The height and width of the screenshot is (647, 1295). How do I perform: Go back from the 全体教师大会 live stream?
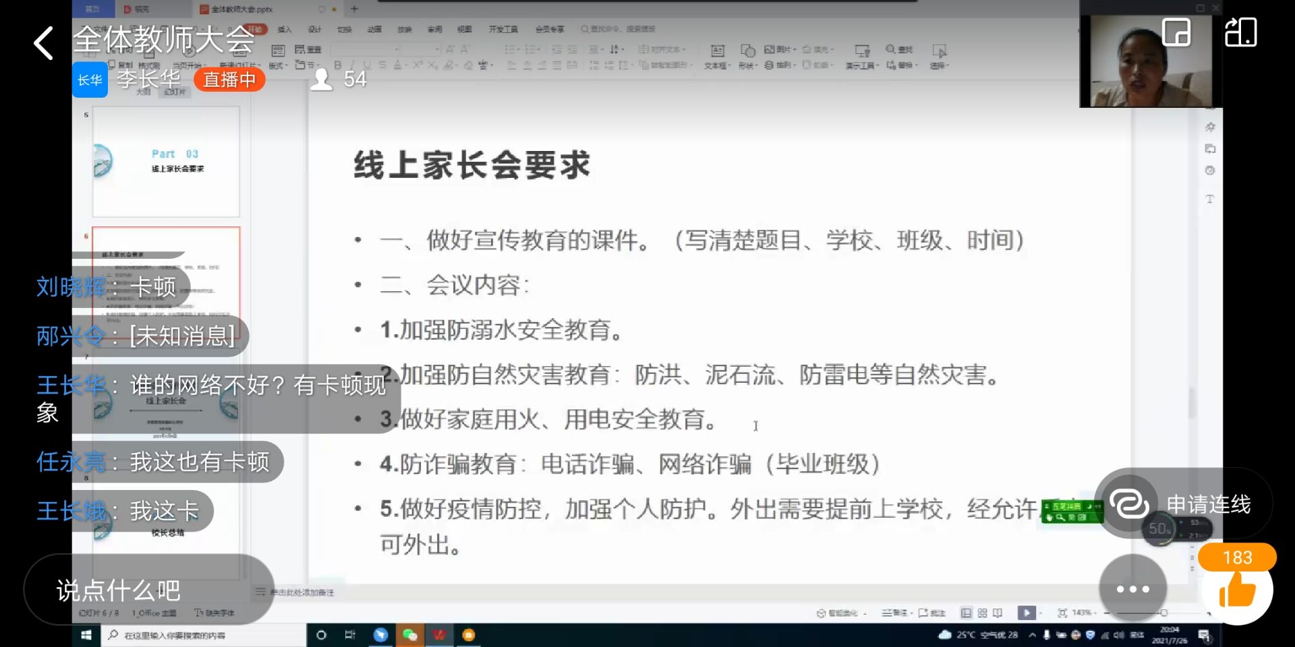pyautogui.click(x=44, y=43)
